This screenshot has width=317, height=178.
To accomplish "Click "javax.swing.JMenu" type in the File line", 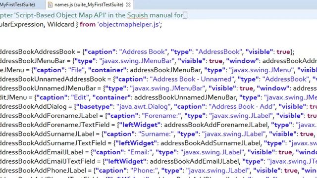I will [x=262, y=70].
